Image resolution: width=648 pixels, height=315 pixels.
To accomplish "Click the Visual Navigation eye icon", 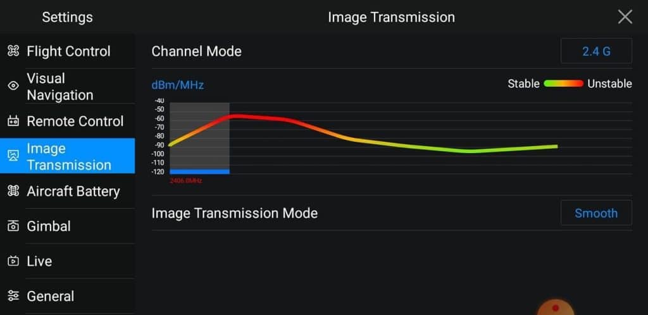I will coord(13,86).
